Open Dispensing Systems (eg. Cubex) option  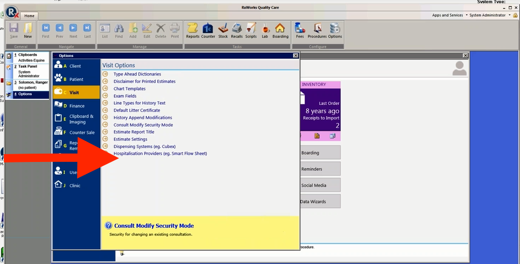(145, 146)
